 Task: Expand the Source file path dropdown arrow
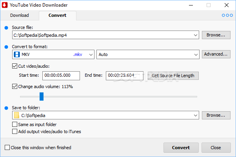coord(195,35)
